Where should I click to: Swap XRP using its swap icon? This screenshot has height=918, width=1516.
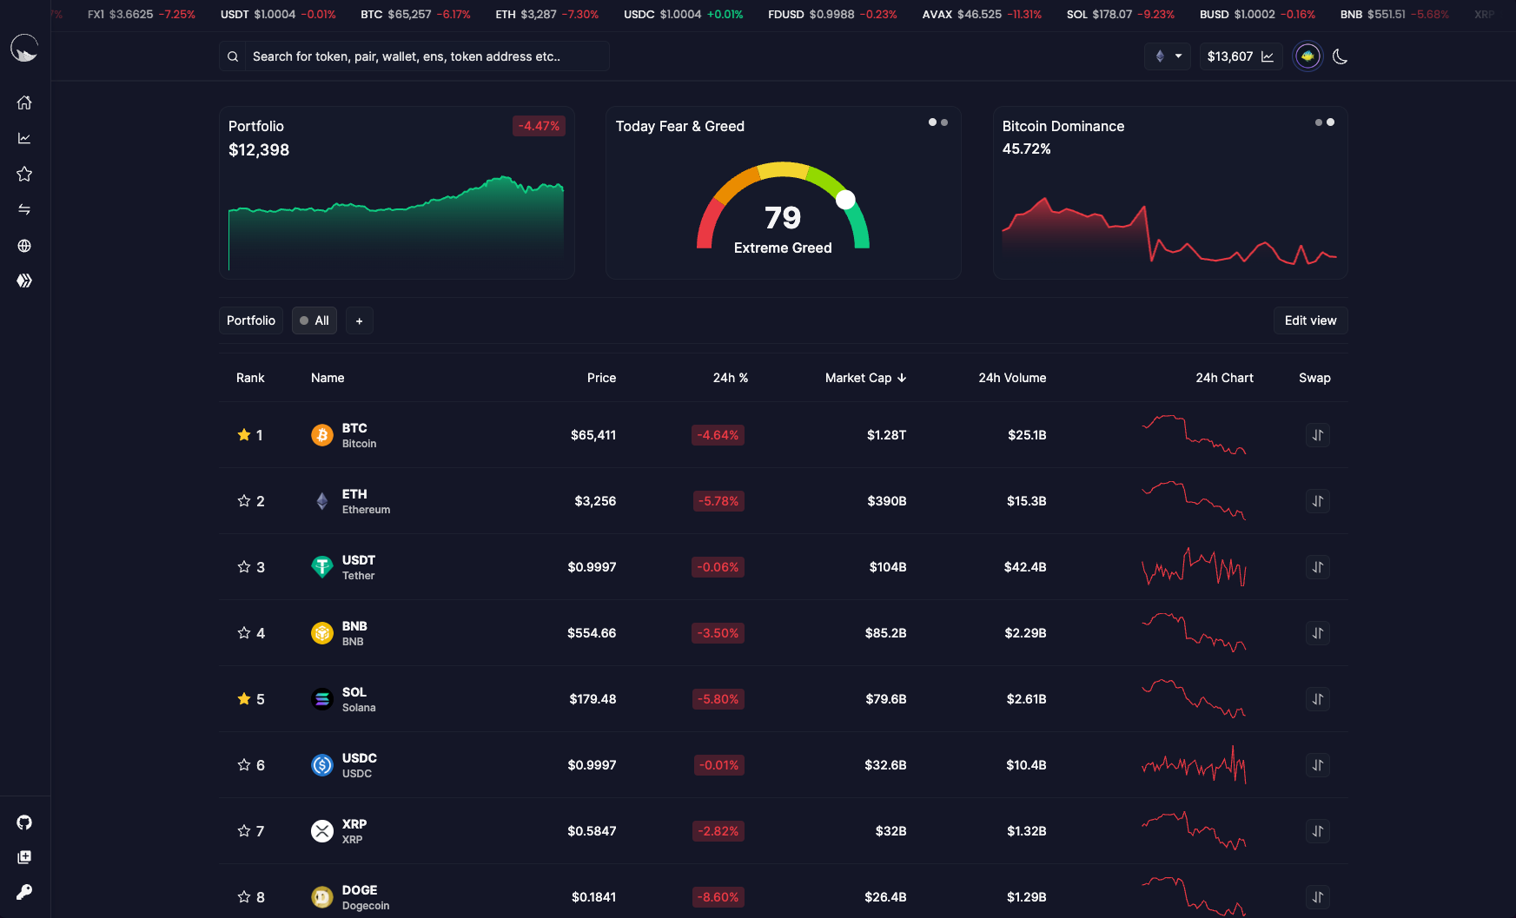coord(1318,831)
